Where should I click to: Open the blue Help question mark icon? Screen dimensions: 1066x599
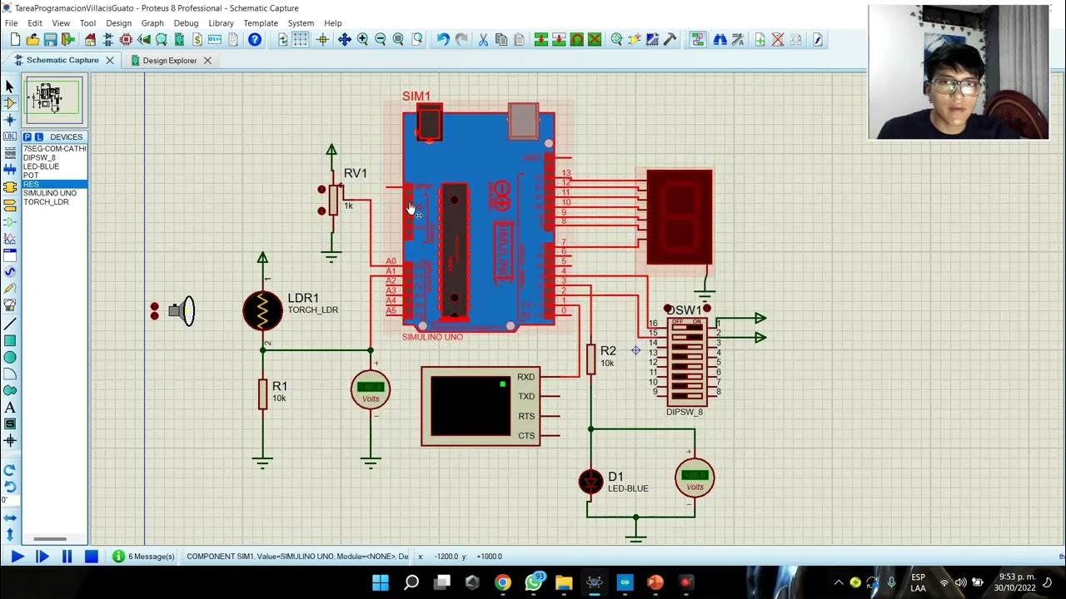coord(255,39)
